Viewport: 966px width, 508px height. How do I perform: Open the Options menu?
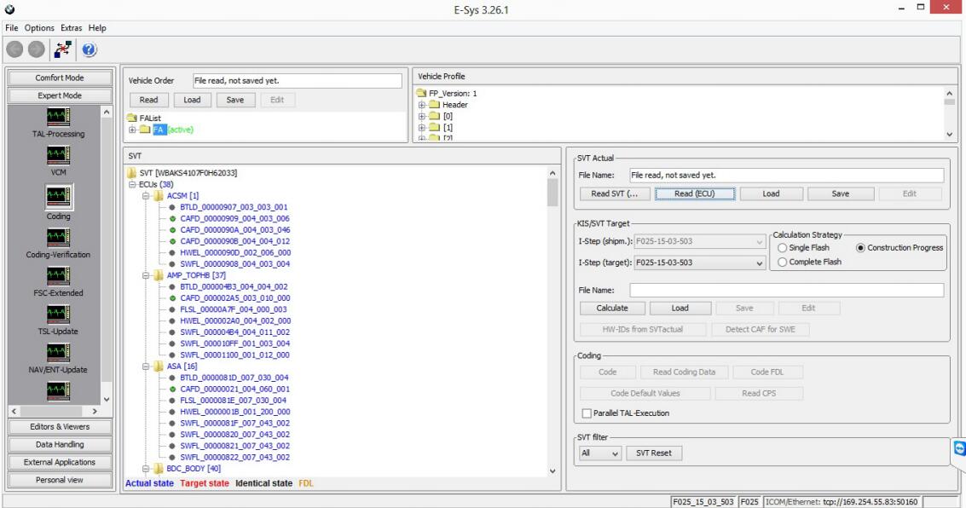[x=39, y=28]
